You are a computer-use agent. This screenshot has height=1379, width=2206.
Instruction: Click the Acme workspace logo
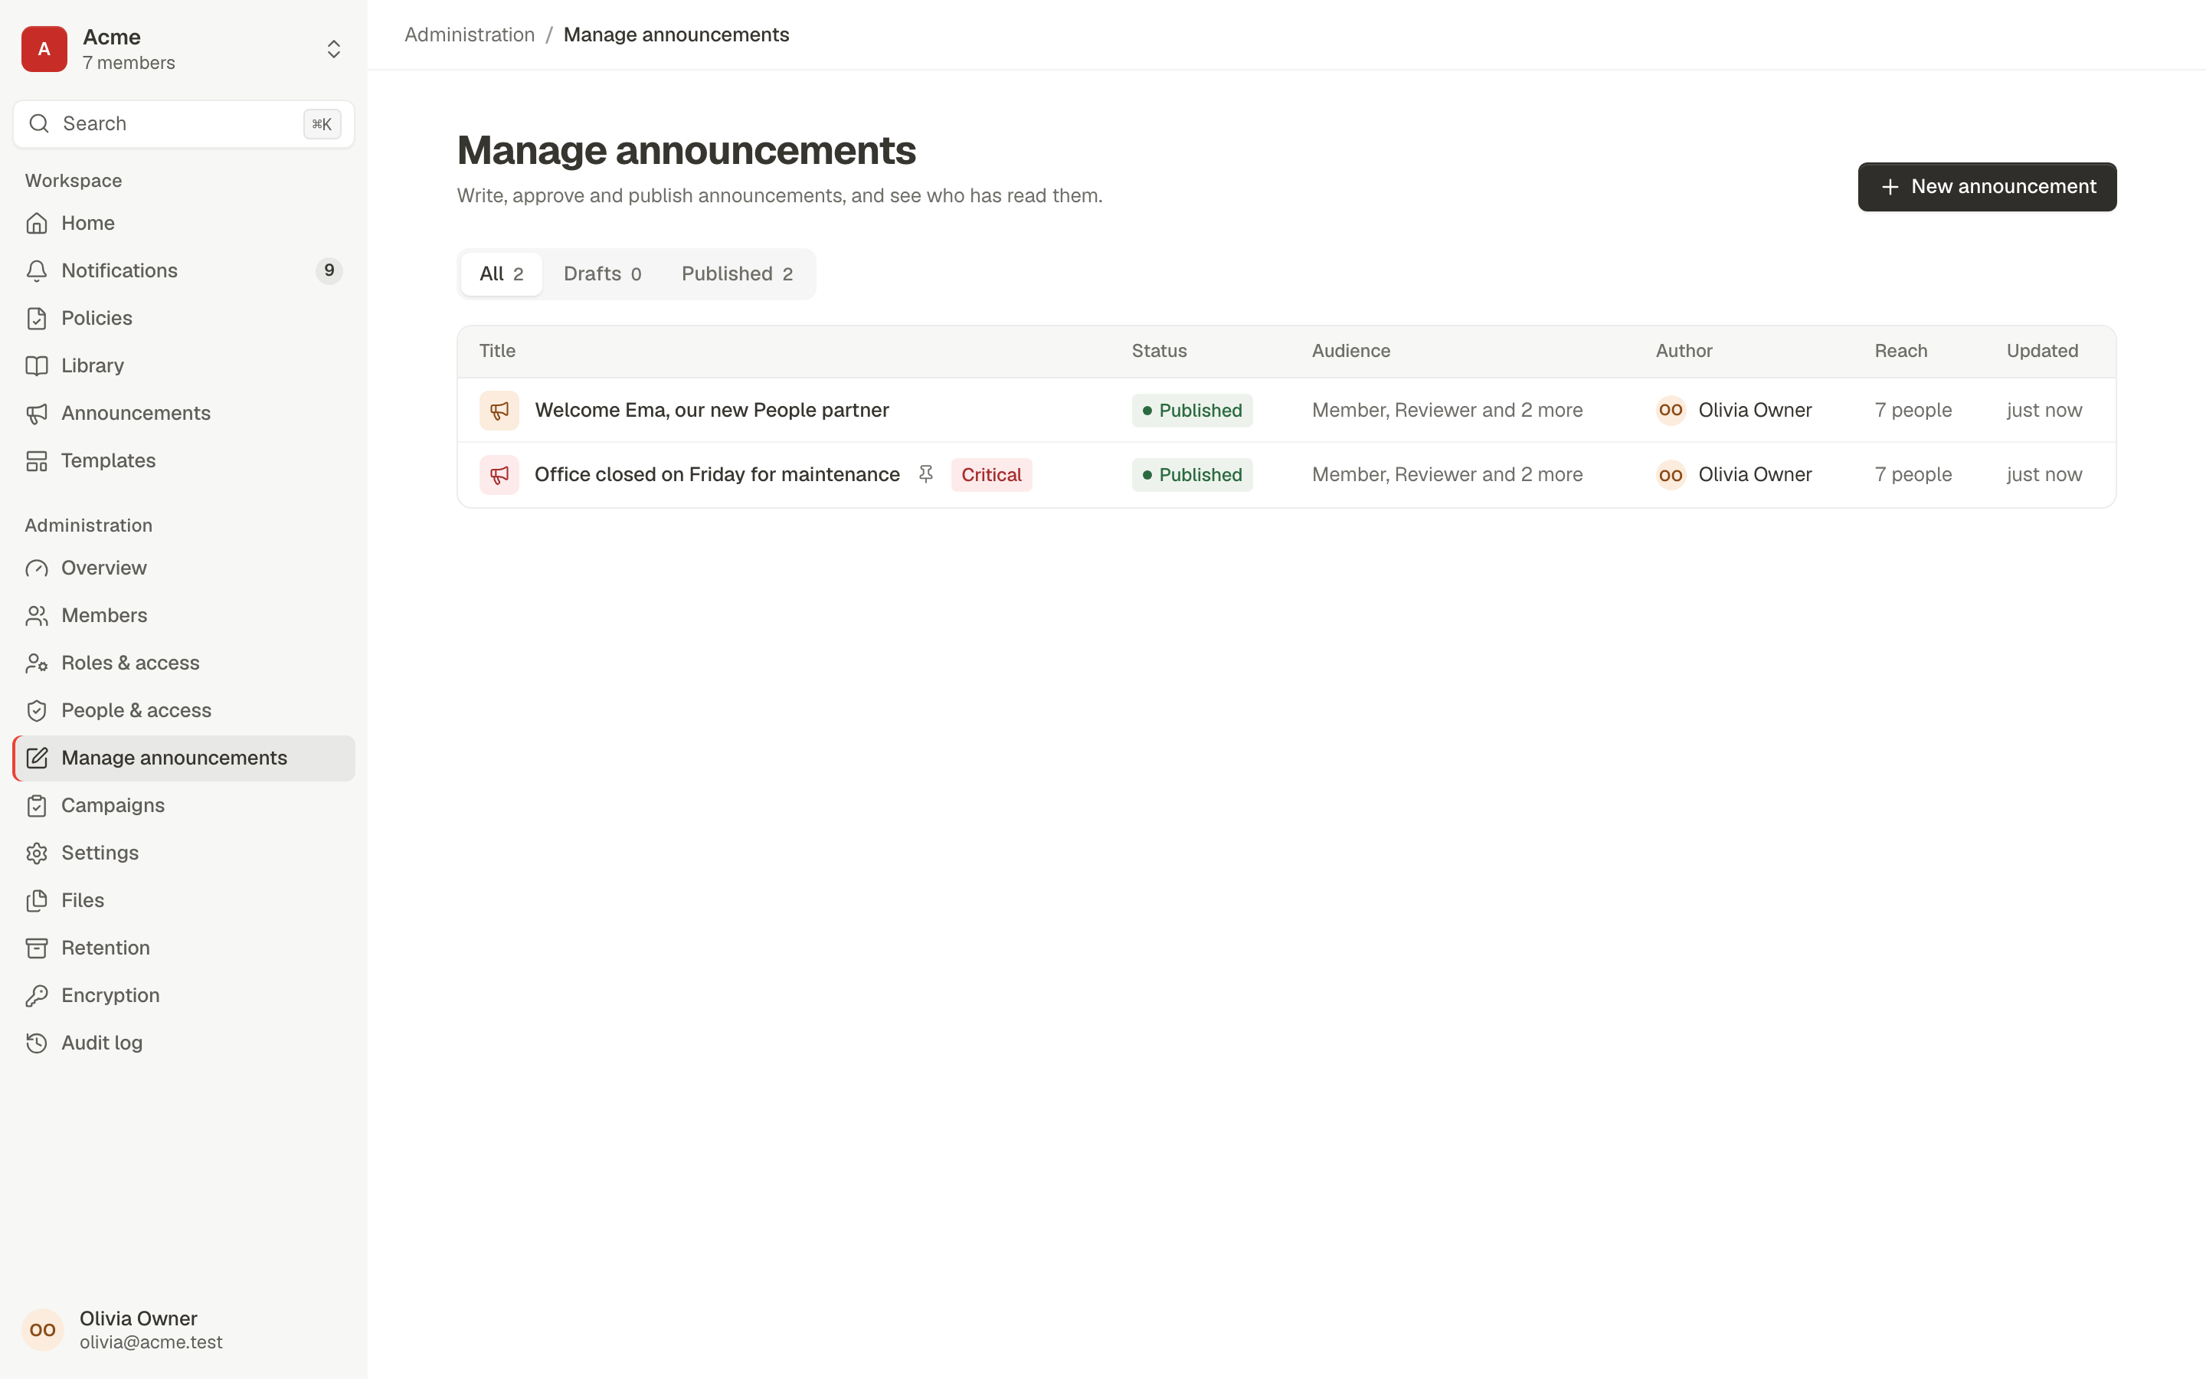point(44,49)
